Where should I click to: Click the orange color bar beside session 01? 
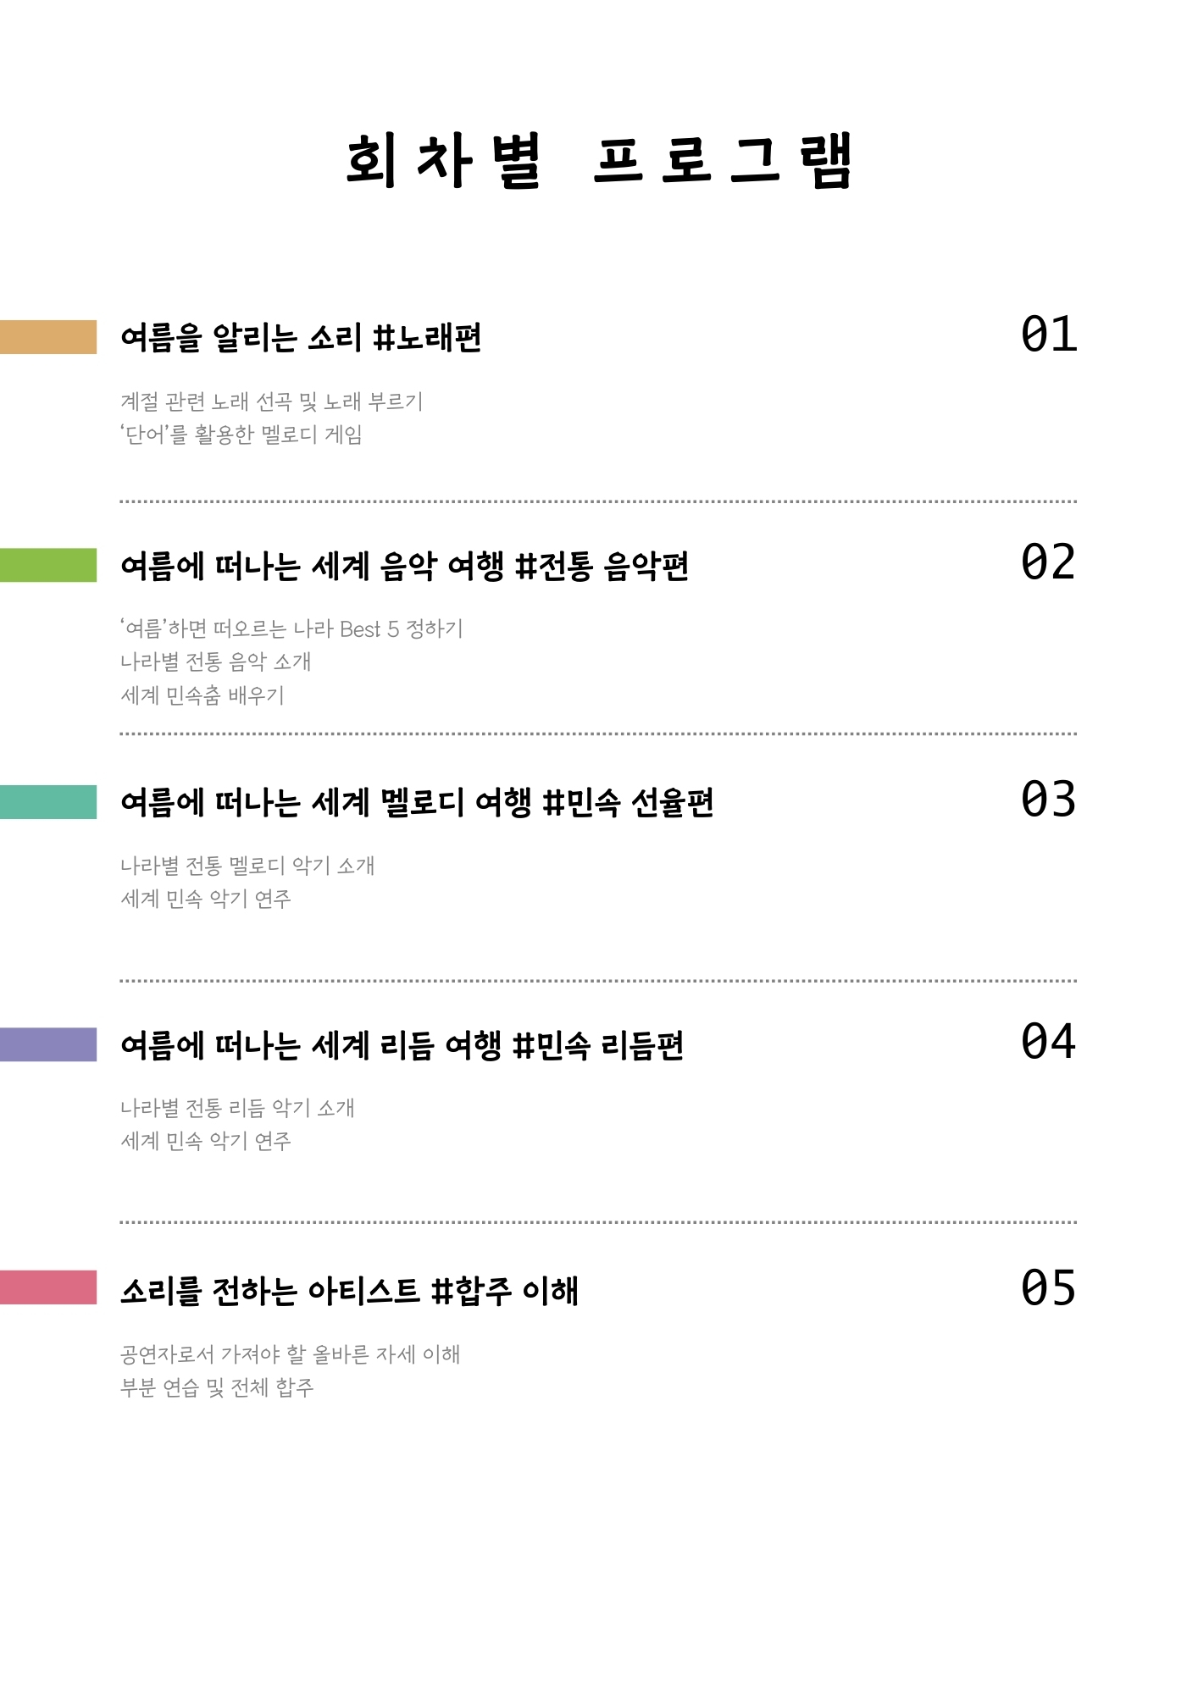coord(48,337)
